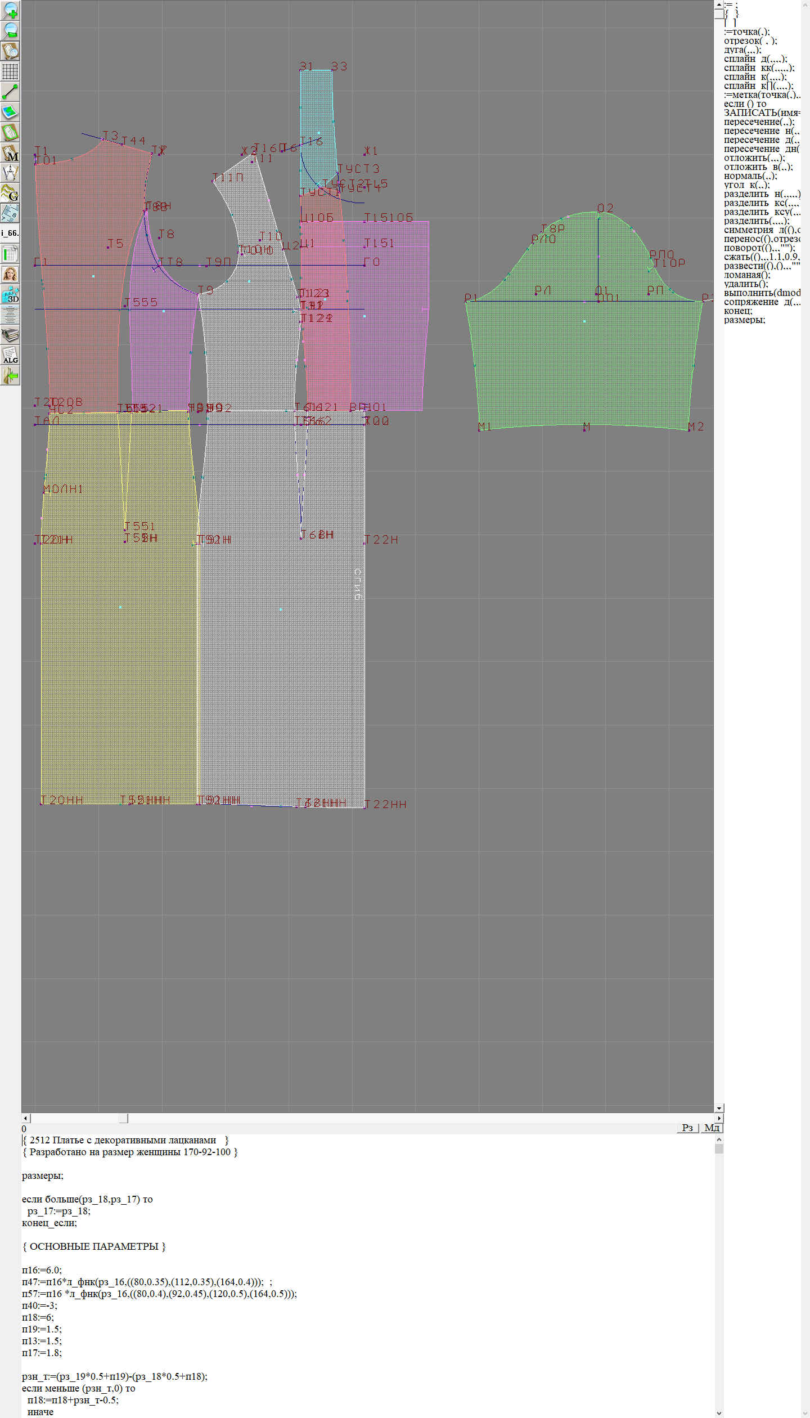Click the woman's face portrait icon
The width and height of the screenshot is (810, 1418).
tap(10, 274)
